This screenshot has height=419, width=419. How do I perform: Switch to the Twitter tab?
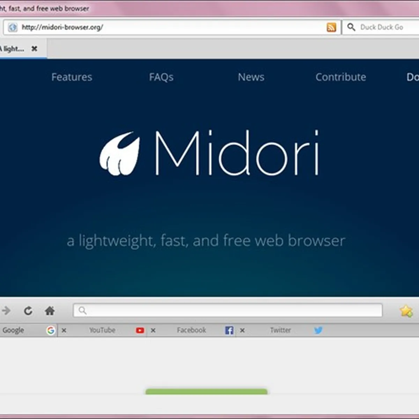pos(280,330)
